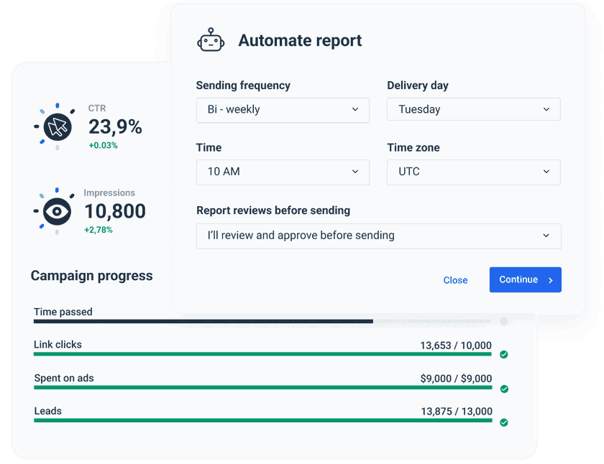Open the Sending frequency dropdown showing Bi-weekly
Viewport: 604px width, 464px height.
point(283,110)
